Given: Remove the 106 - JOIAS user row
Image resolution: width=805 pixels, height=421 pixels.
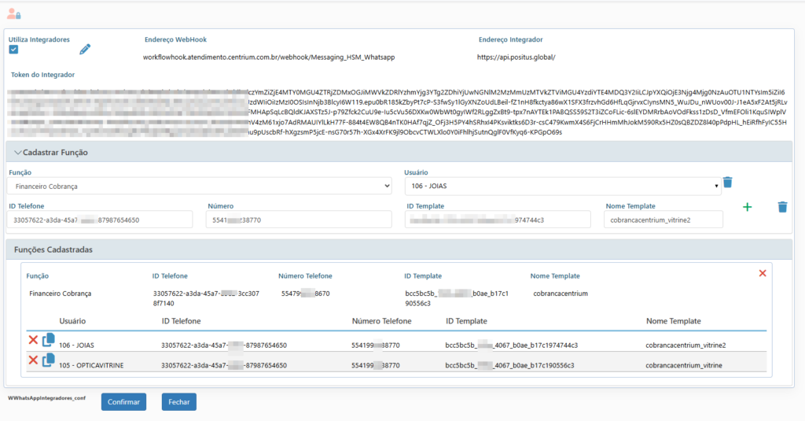Looking at the screenshot, I should coord(33,340).
